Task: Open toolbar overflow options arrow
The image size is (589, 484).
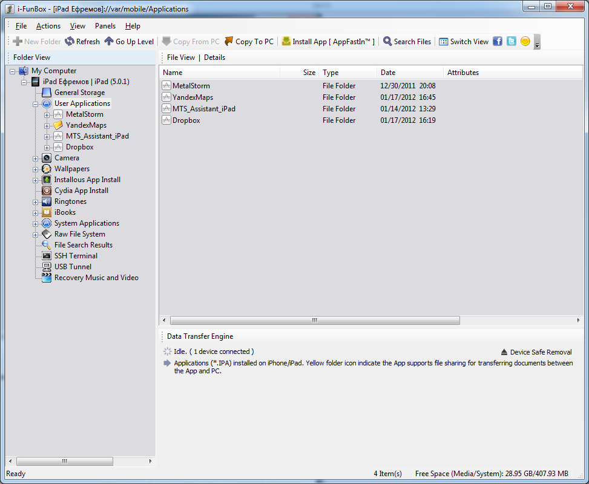Action: tap(537, 42)
